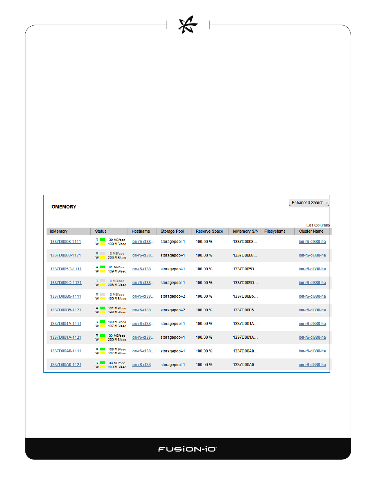
Task: Open ioMemory device 1337D001A-1111
Action: [x=66, y=324]
